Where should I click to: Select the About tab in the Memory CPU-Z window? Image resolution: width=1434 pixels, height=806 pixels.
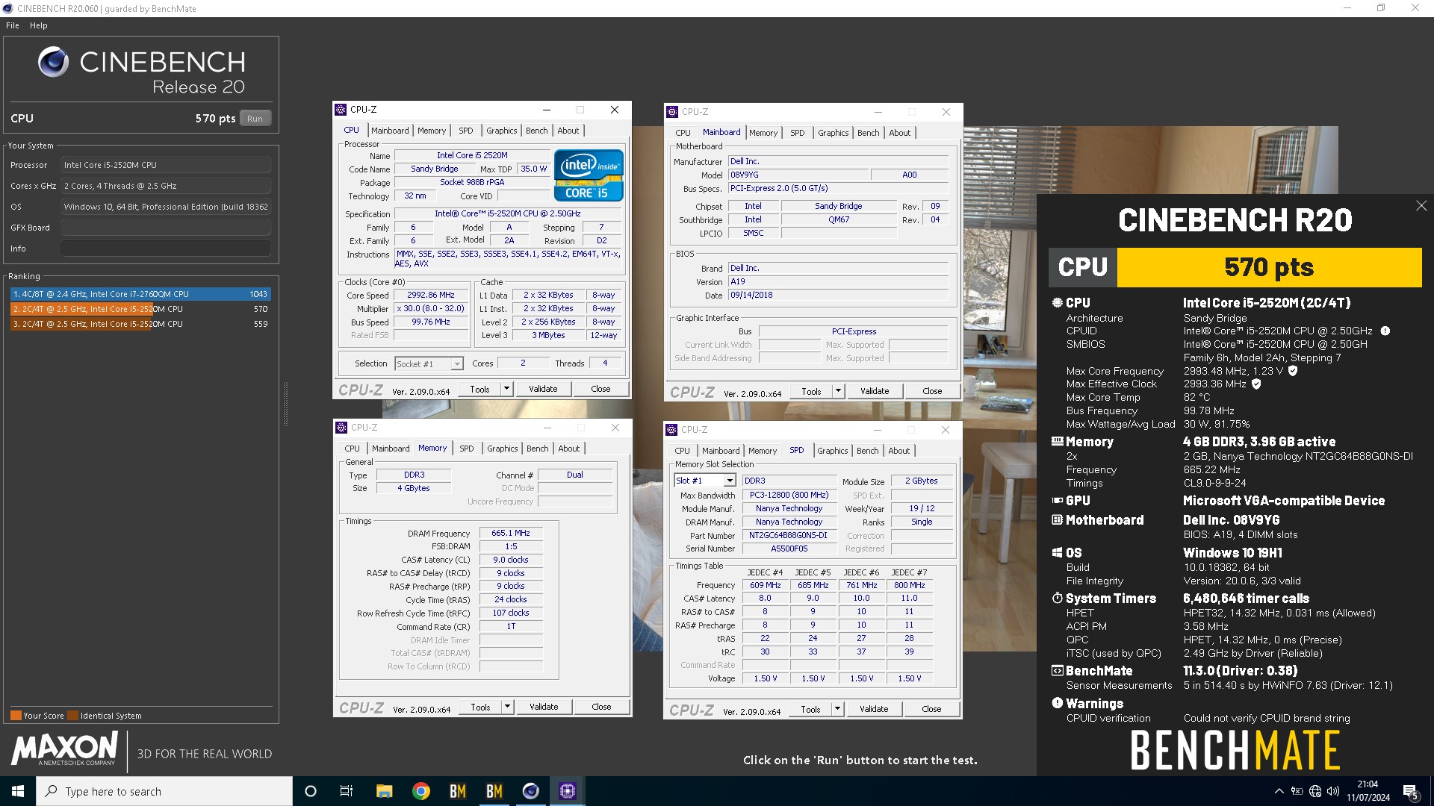[x=568, y=449]
